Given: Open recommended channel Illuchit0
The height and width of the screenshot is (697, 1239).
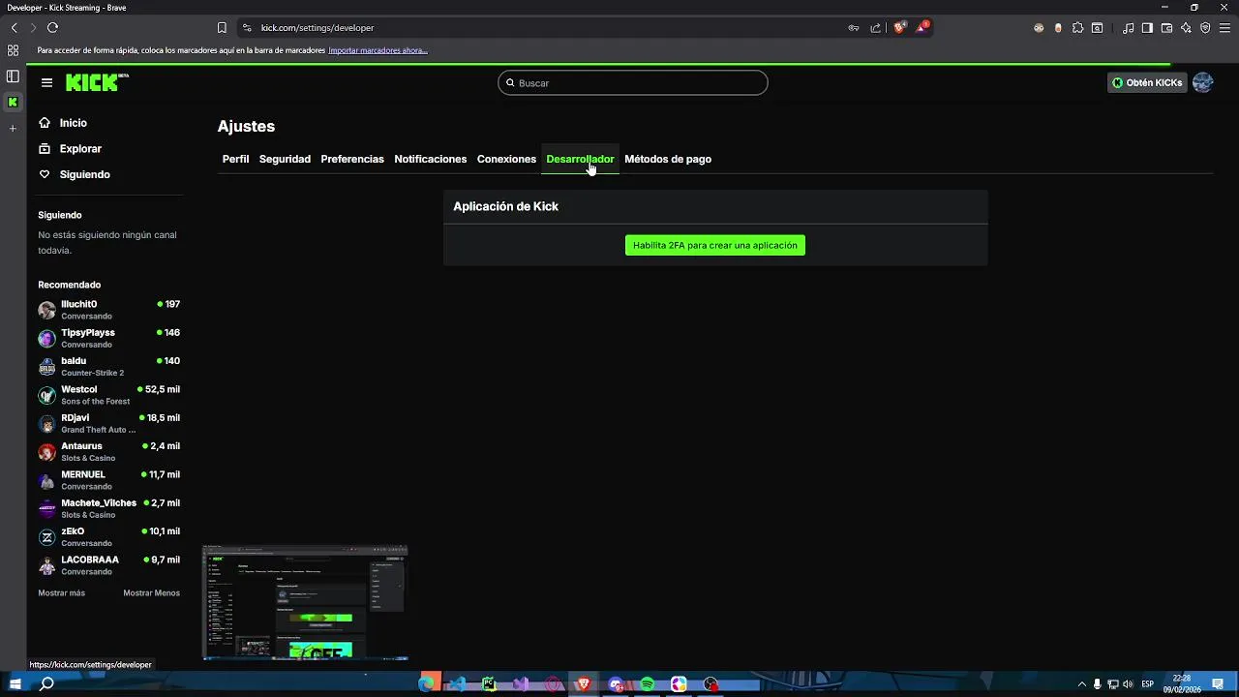Looking at the screenshot, I should [x=108, y=310].
